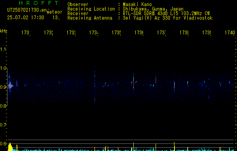The image size is (237, 151).
Task: Click the red echo streak under the 1737 mark
Action: click(156, 80)
